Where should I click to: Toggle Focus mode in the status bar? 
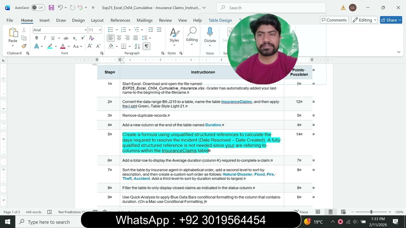(301, 212)
